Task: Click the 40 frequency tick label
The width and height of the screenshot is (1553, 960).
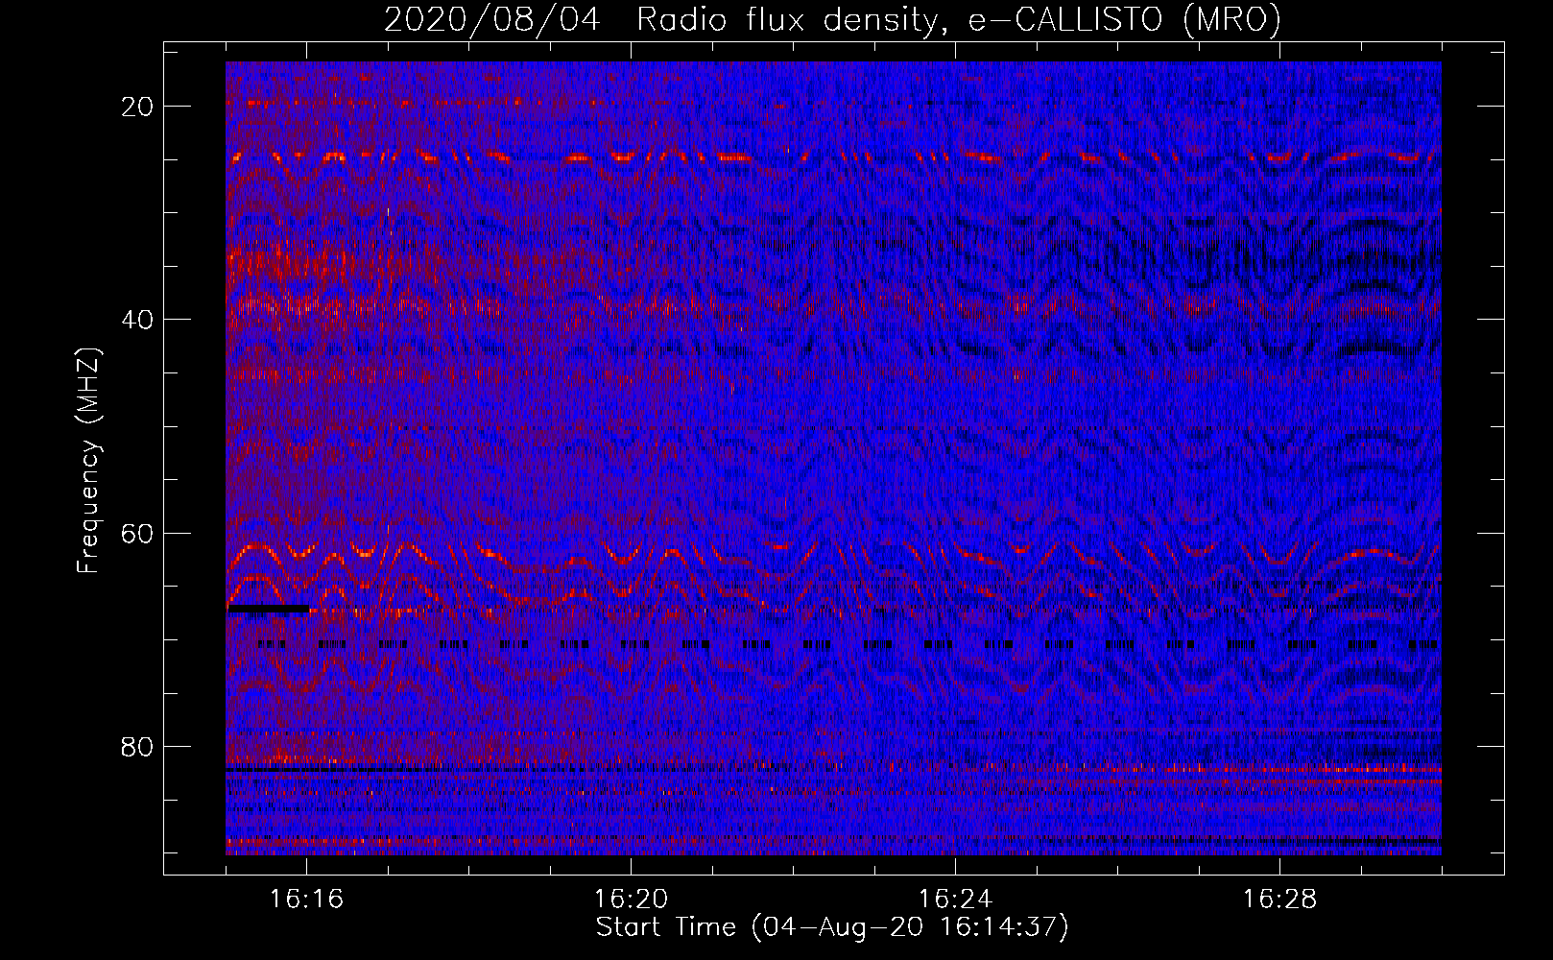Action: 138,320
